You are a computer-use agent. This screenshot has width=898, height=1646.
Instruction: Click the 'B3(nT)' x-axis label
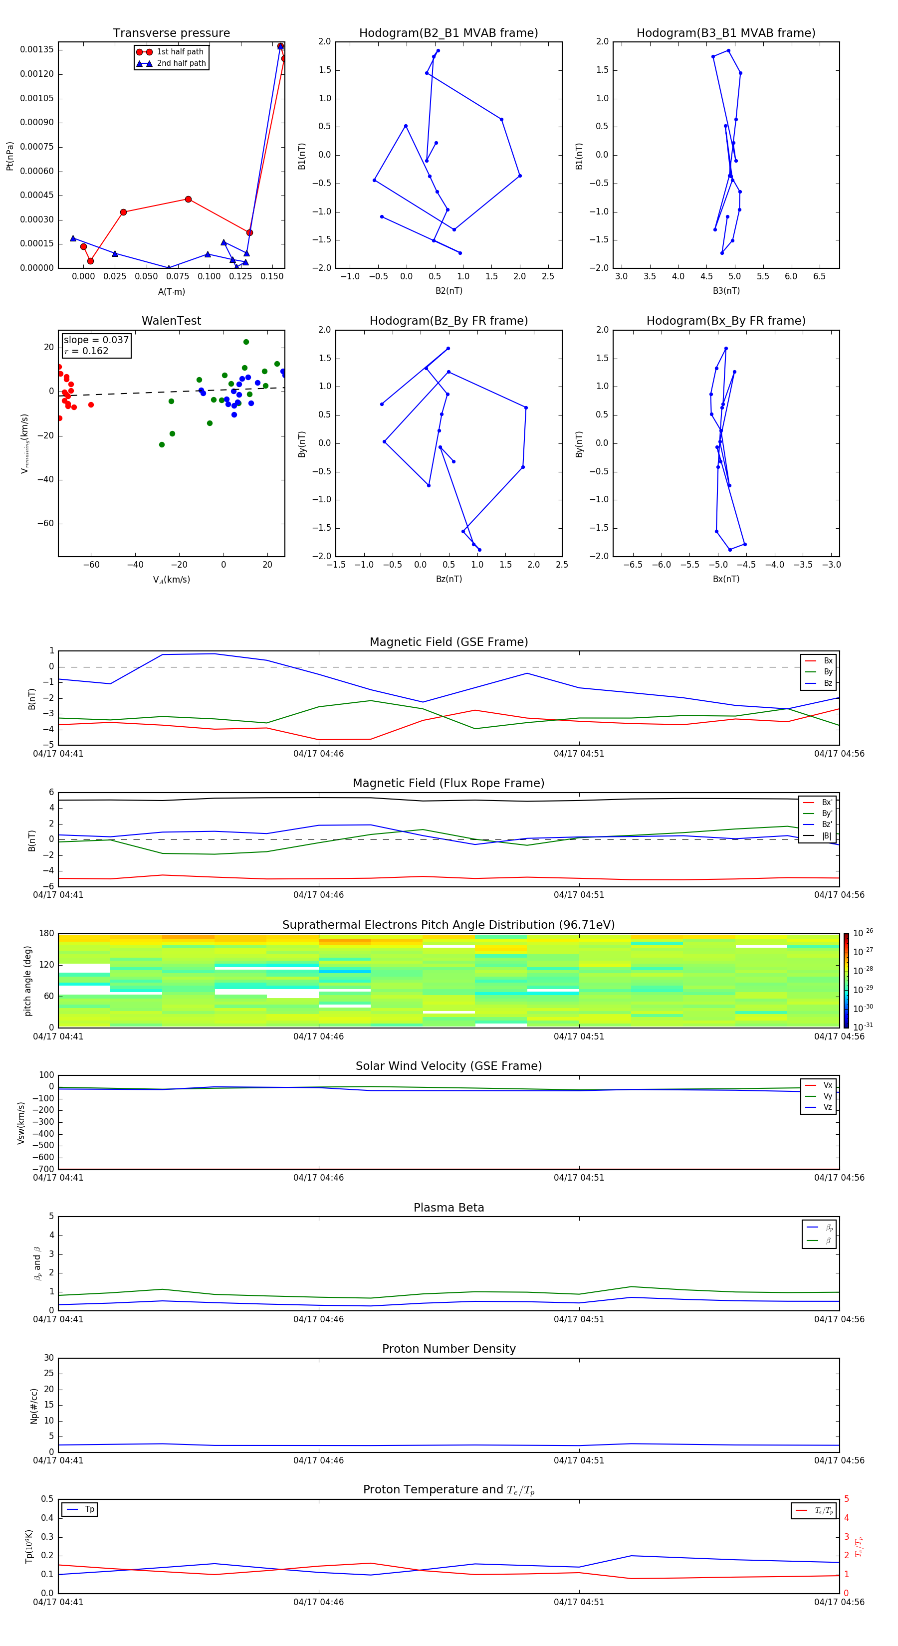726,291
